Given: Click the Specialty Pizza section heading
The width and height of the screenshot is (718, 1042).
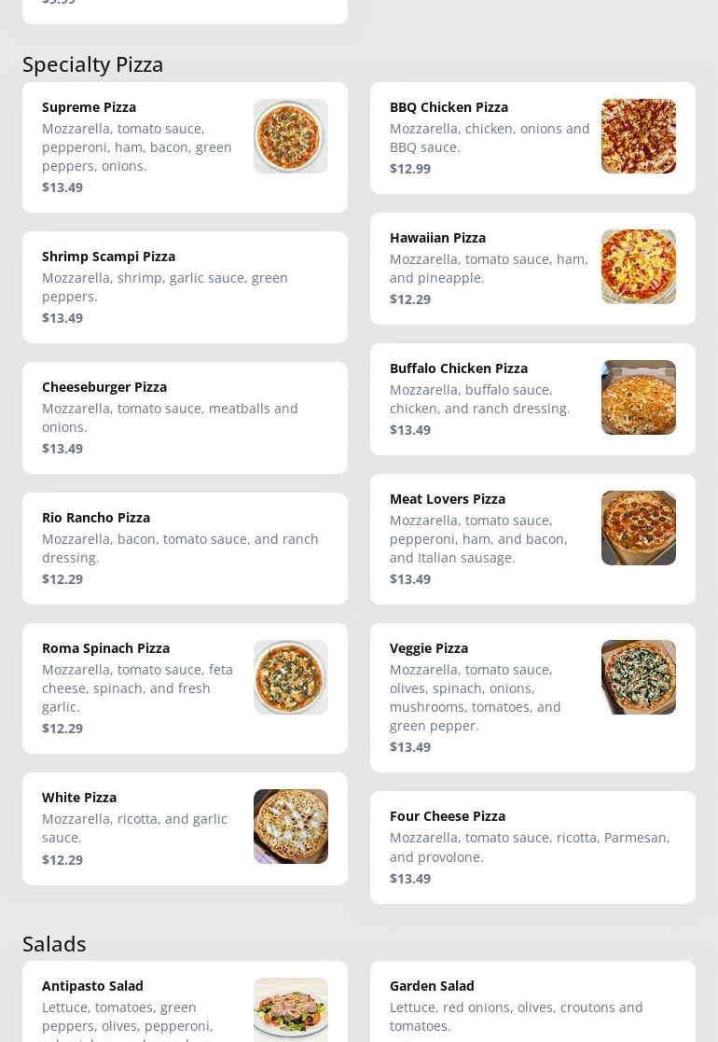Looking at the screenshot, I should pyautogui.click(x=93, y=64).
